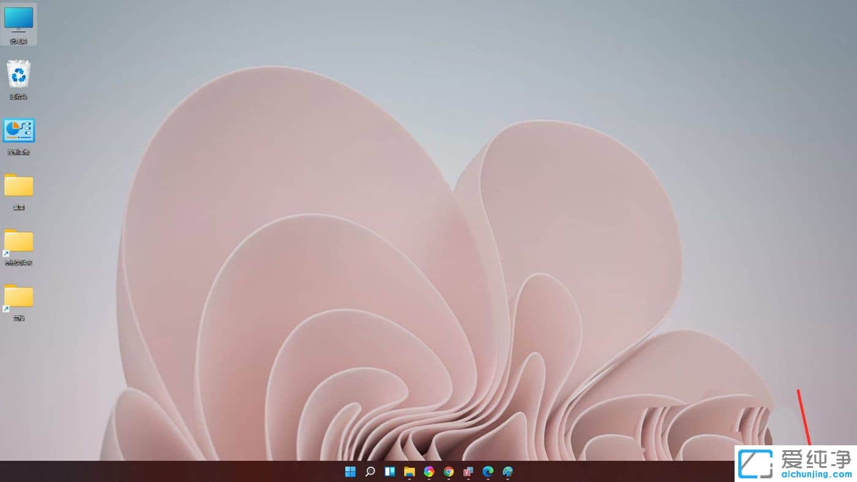Viewport: 857px width, 482px height.
Task: Open the red app icon near Edge
Action: point(468,472)
